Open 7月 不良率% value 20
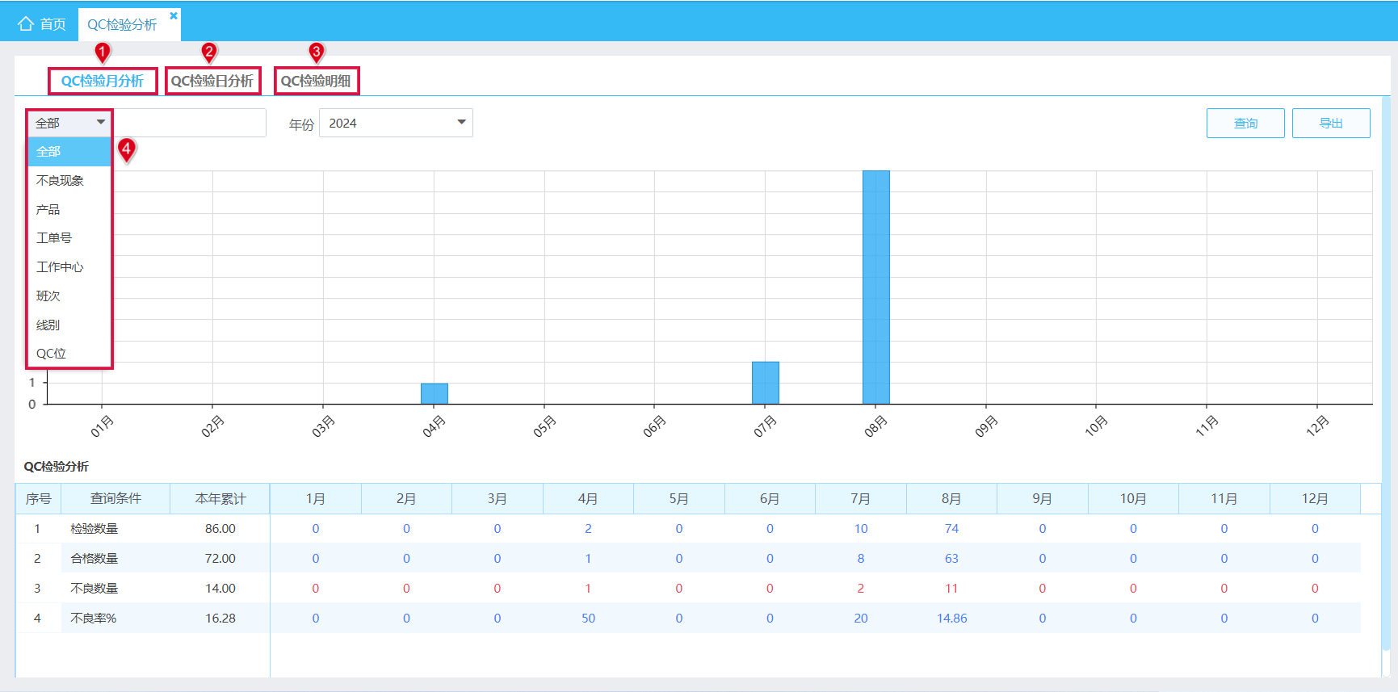 pos(861,619)
